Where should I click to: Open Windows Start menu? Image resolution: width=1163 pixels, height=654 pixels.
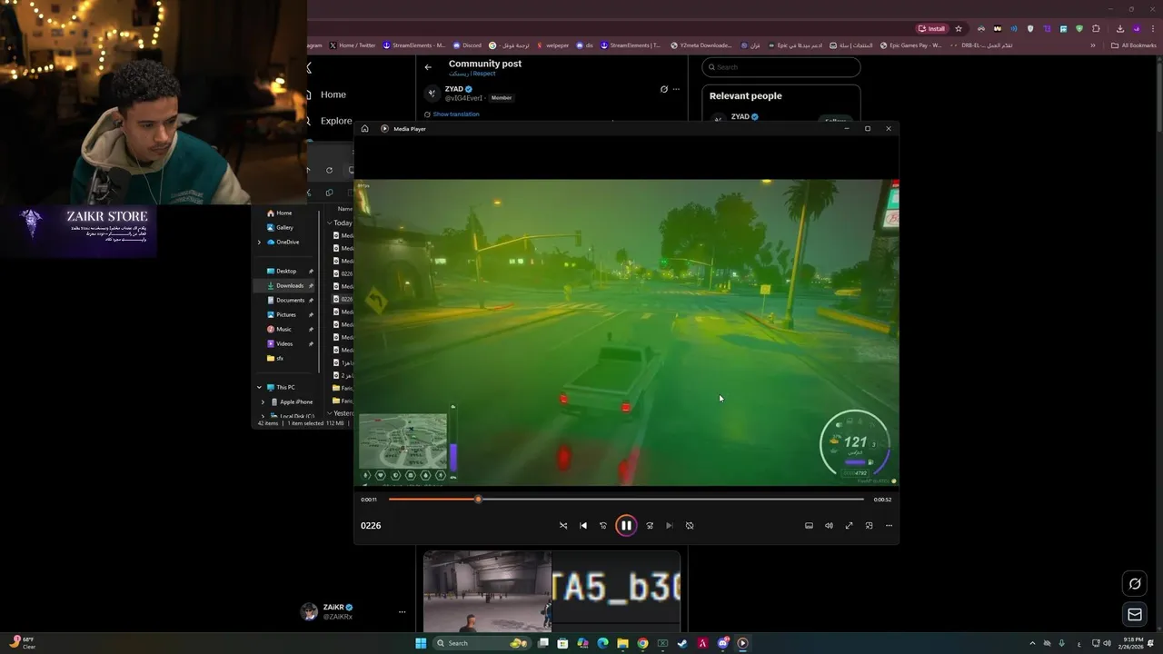421,643
